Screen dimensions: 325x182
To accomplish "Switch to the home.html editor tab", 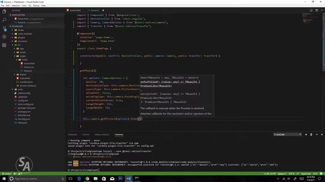I will 75,10.
